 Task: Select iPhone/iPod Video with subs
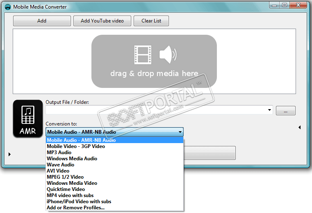[x=114, y=202]
